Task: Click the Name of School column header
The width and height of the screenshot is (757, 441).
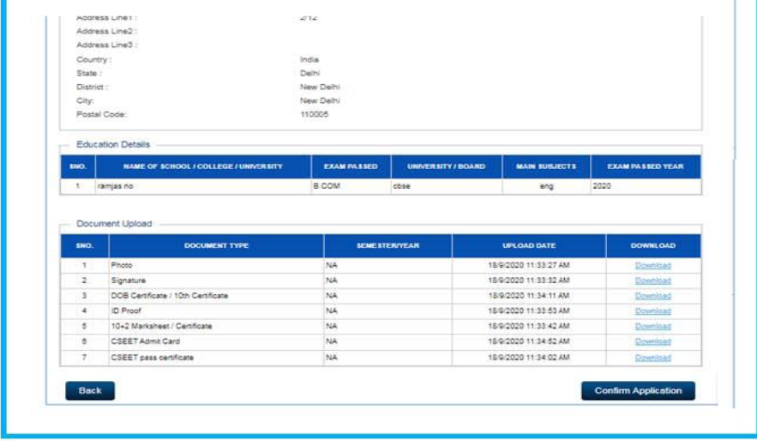Action: pyautogui.click(x=202, y=166)
